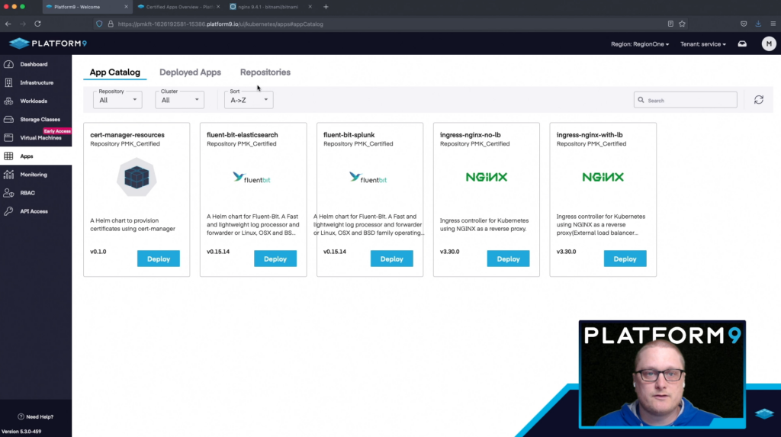Click the cert-manager-resources cube logo

[137, 177]
